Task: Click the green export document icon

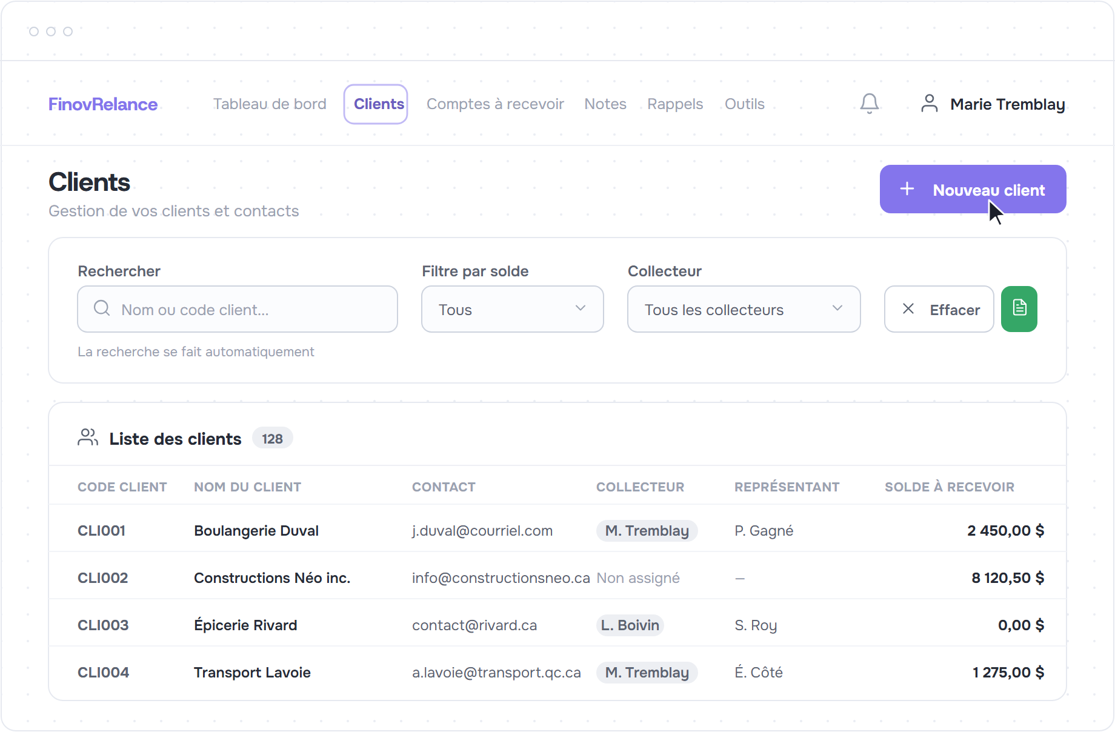Action: pos(1019,309)
